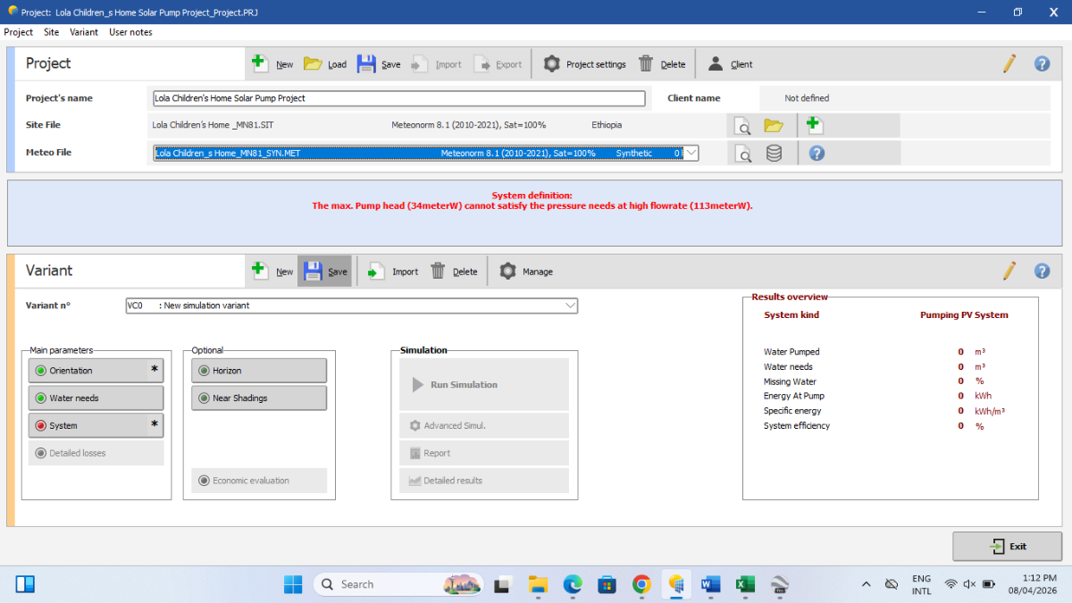
Task: Open the Variant menu in menu bar
Action: 83,32
